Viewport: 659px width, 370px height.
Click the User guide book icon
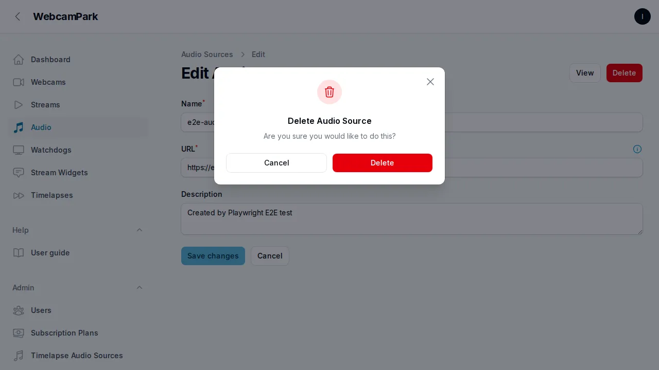coord(19,253)
